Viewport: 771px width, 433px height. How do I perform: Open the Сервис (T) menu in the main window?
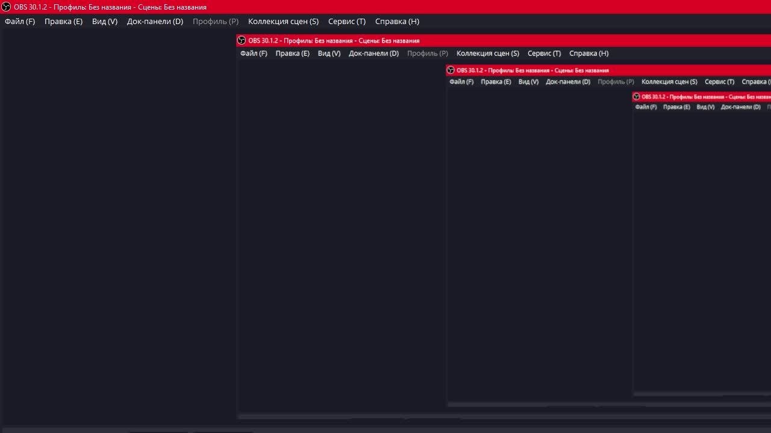(347, 21)
